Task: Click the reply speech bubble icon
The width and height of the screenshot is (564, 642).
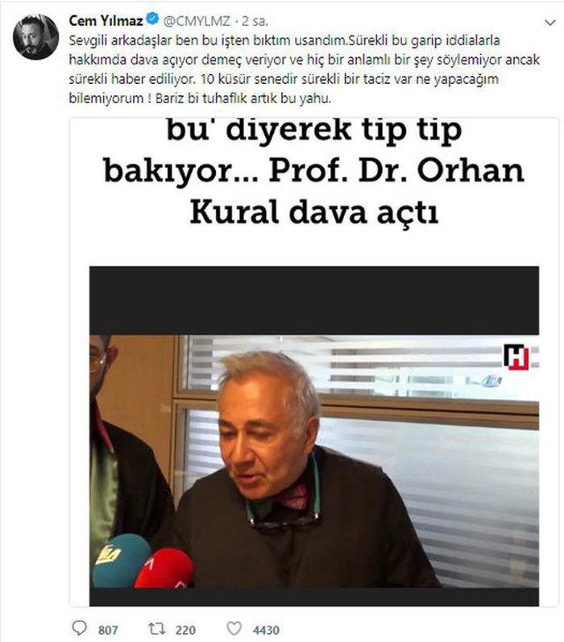Action: coord(79,628)
